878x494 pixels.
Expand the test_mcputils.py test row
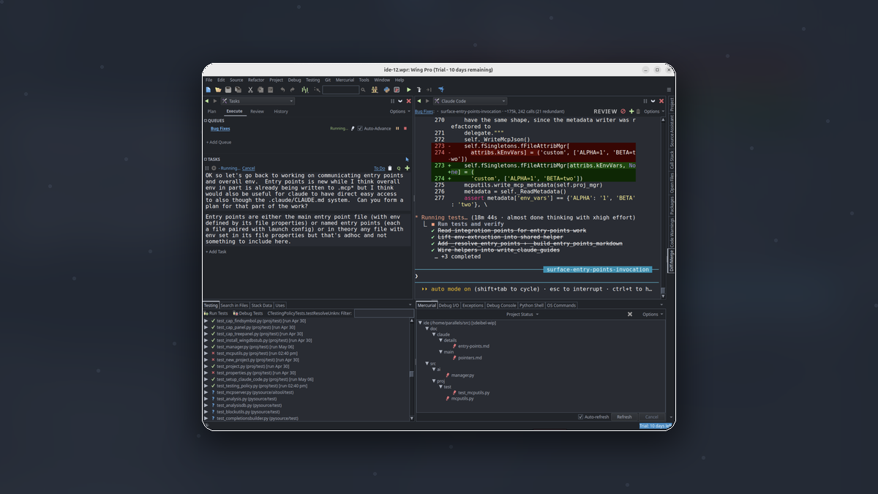pos(206,353)
